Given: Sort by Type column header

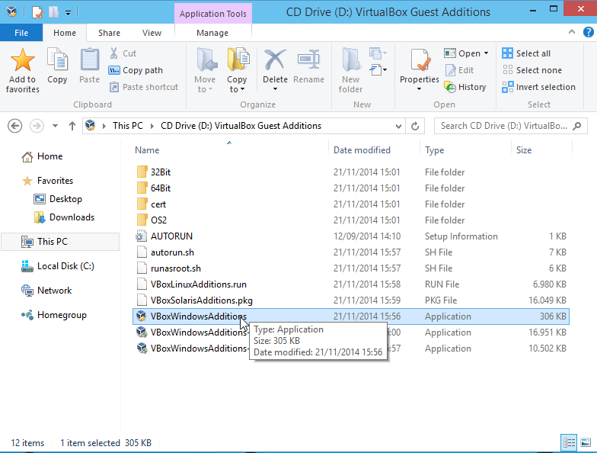Looking at the screenshot, I should 434,150.
